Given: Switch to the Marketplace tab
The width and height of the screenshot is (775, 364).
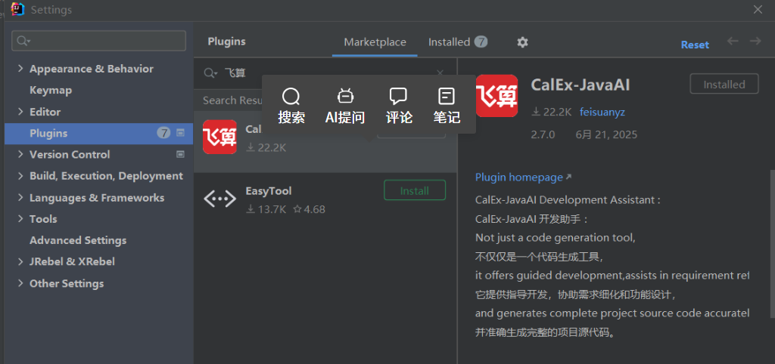Looking at the screenshot, I should (375, 42).
